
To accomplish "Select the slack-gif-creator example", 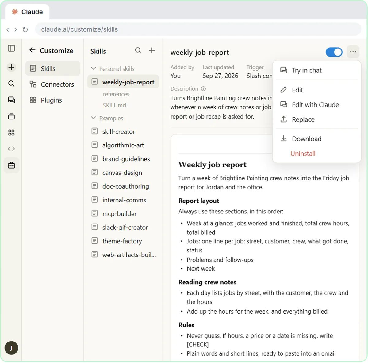I will point(123,227).
